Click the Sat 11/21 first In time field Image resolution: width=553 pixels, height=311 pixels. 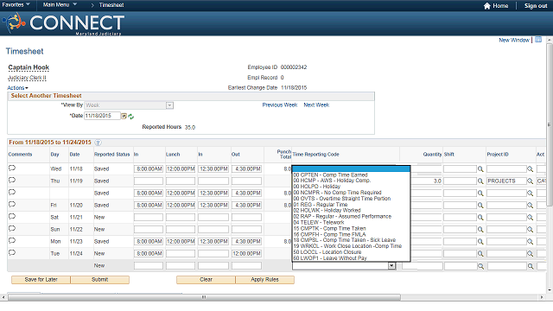point(149,217)
